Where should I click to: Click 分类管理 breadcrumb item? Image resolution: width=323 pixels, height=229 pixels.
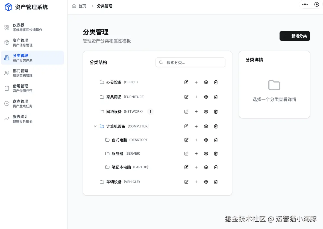(105, 6)
